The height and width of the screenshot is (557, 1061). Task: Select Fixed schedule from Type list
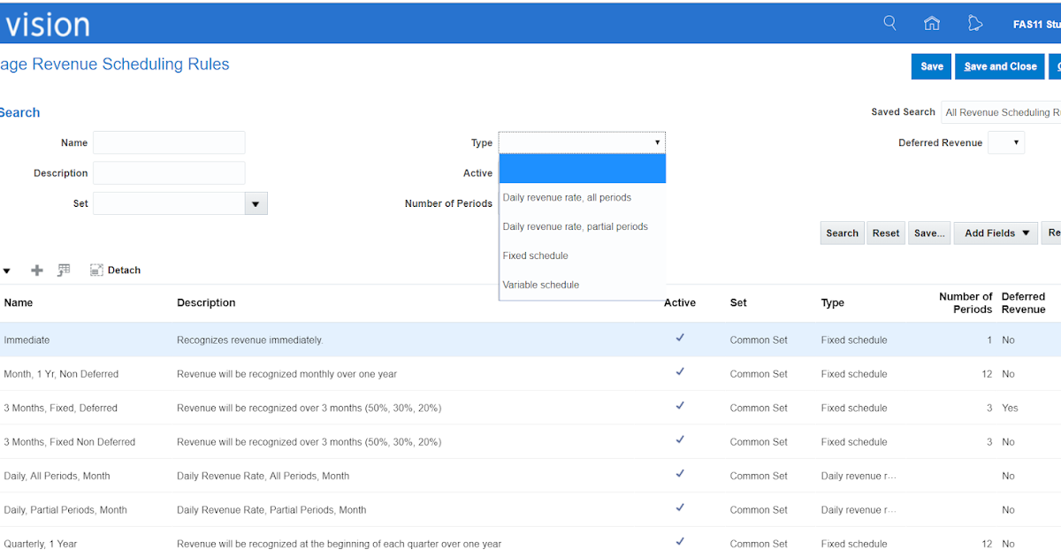coord(534,256)
